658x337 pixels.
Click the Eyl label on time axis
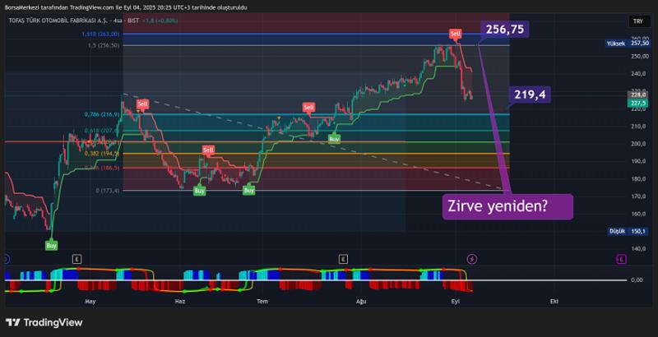click(x=455, y=301)
